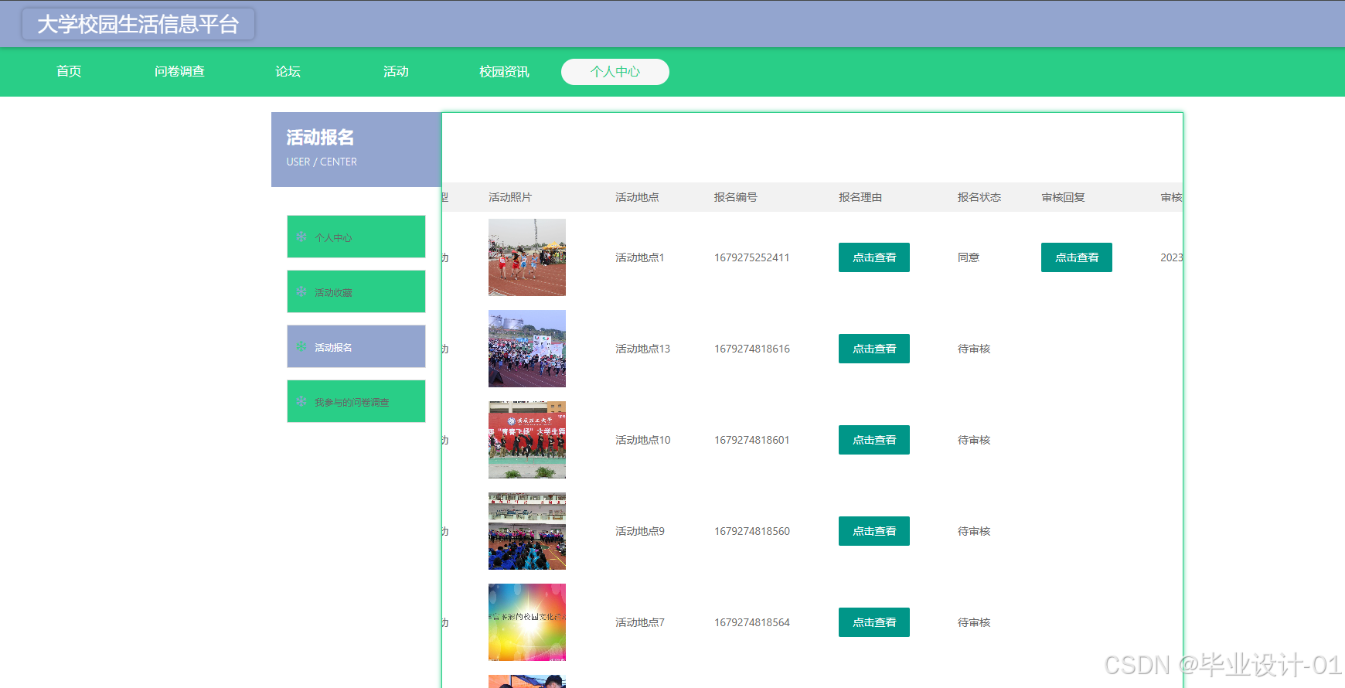Click the 活动地点13 cell
This screenshot has height=688, width=1345.
point(643,349)
